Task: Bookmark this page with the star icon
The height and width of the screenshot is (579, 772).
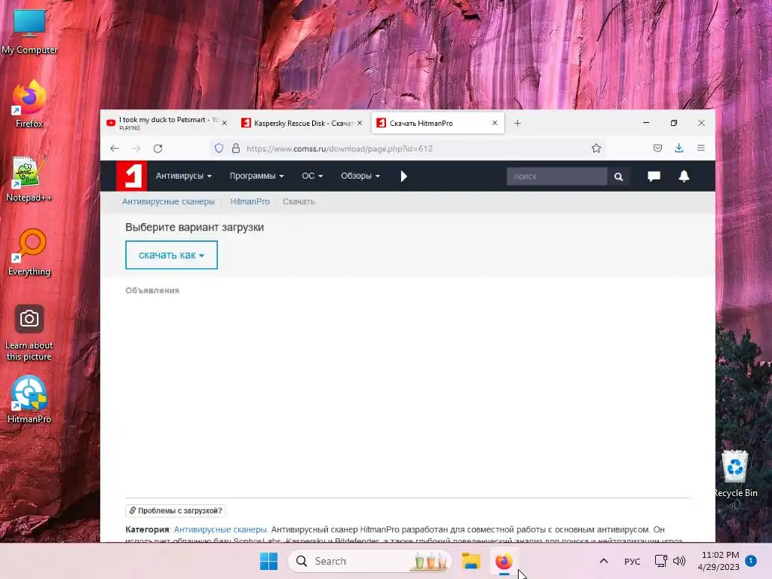Action: click(596, 149)
